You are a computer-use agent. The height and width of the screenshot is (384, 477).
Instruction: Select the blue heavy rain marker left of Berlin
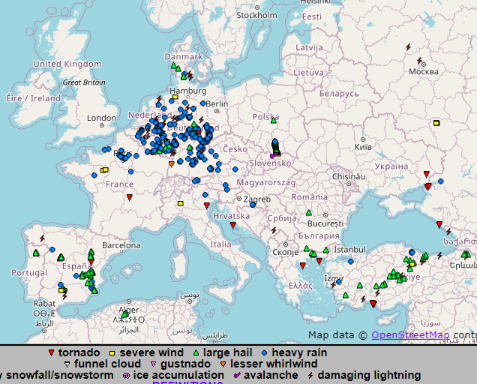(x=203, y=103)
